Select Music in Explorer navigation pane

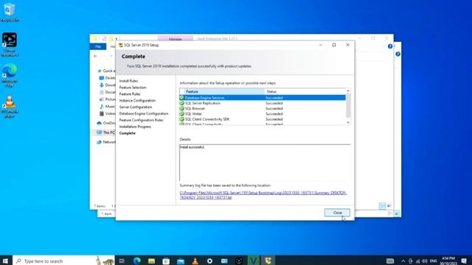pyautogui.click(x=107, y=106)
